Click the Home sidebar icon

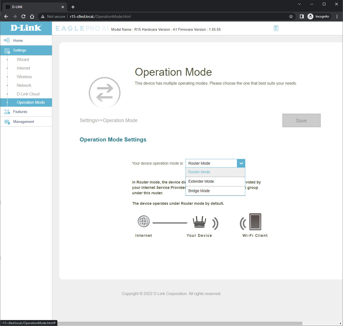(x=7, y=40)
